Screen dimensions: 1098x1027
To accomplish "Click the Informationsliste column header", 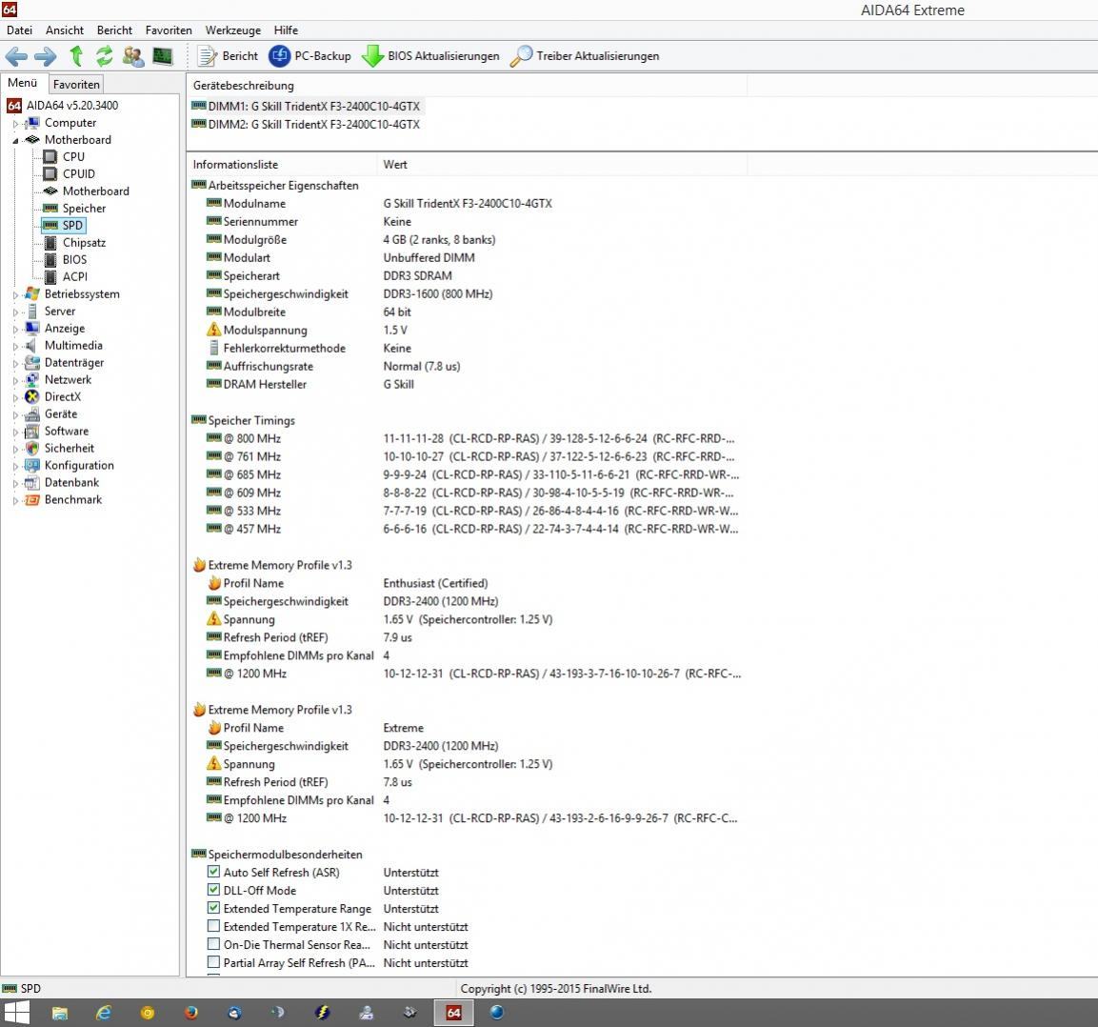I will (x=282, y=165).
